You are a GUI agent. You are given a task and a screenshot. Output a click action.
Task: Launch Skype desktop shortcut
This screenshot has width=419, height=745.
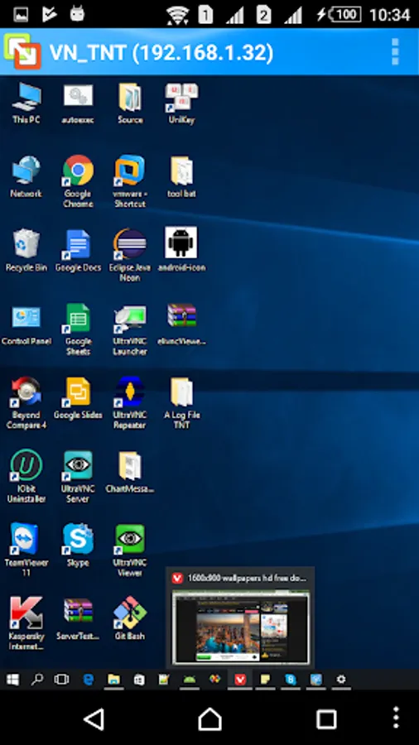point(78,546)
